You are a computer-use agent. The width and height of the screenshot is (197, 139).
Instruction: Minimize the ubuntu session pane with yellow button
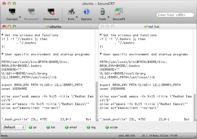[9, 27]
